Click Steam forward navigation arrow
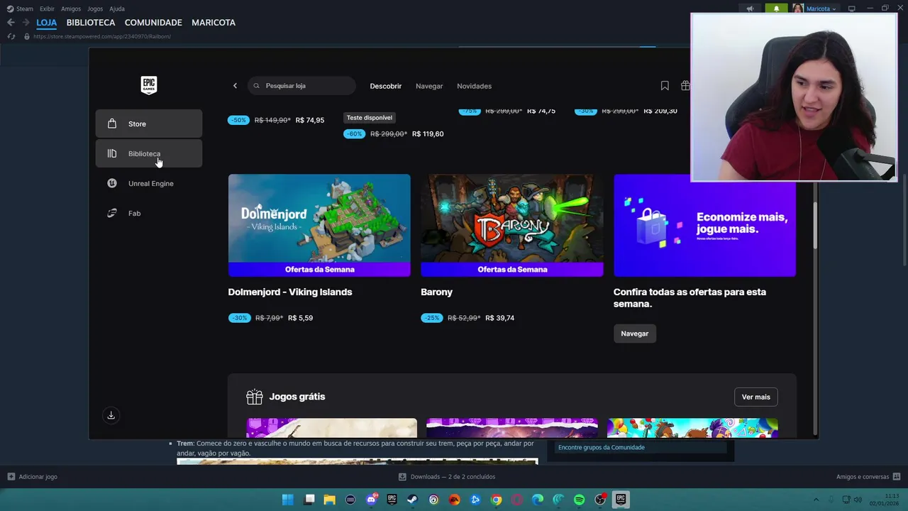The width and height of the screenshot is (908, 511). [x=26, y=23]
